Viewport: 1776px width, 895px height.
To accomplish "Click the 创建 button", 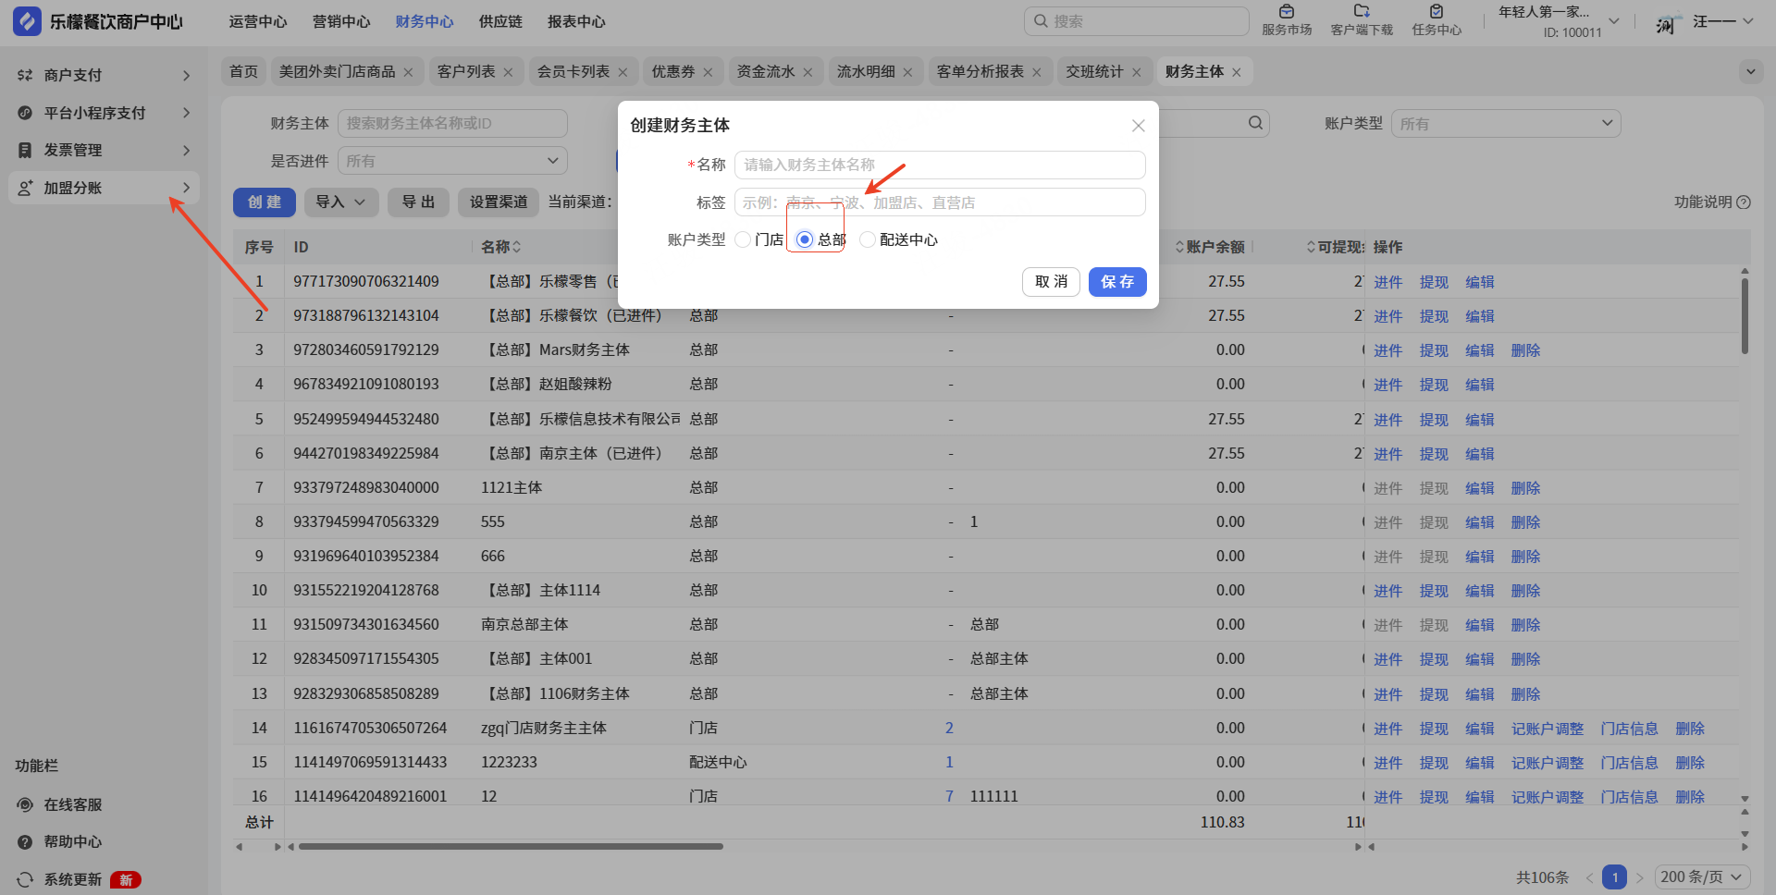I will click(265, 202).
